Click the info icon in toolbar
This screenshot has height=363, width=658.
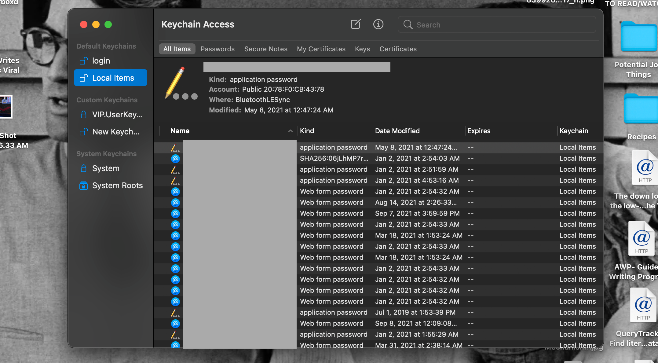coord(378,24)
